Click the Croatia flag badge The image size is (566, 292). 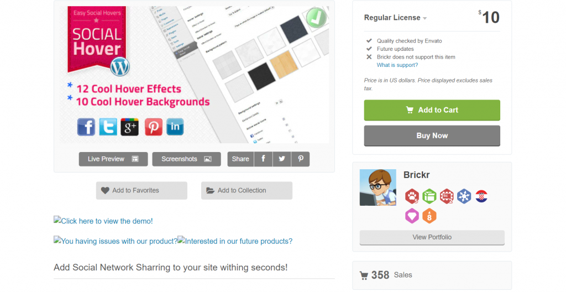coord(481,196)
